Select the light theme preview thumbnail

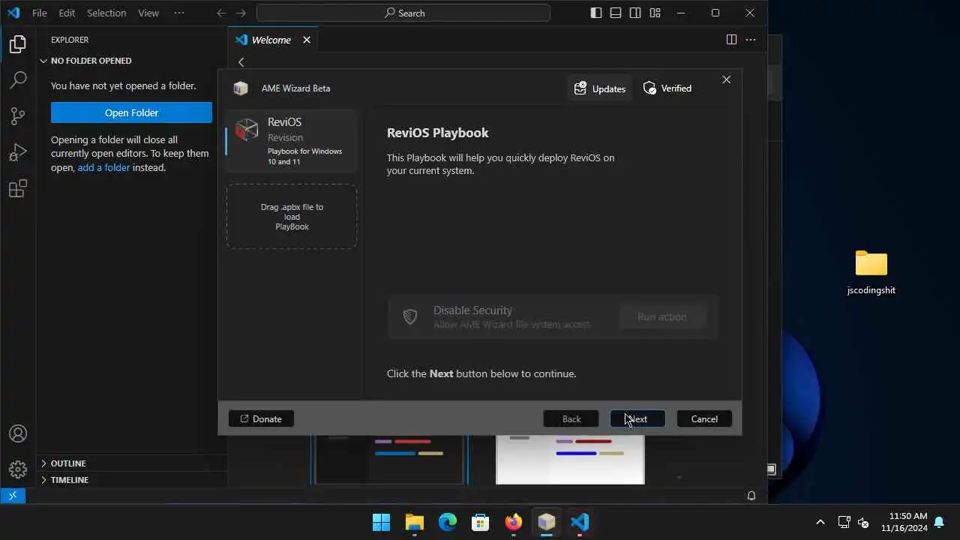[570, 459]
